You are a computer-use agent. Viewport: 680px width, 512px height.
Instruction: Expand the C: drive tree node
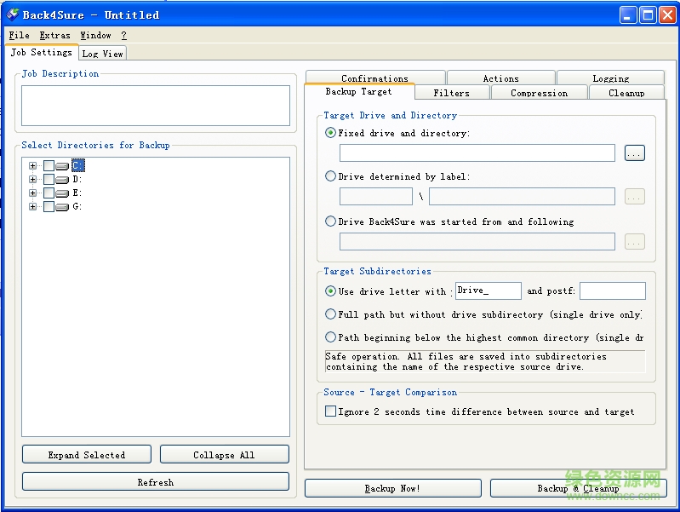tap(33, 166)
